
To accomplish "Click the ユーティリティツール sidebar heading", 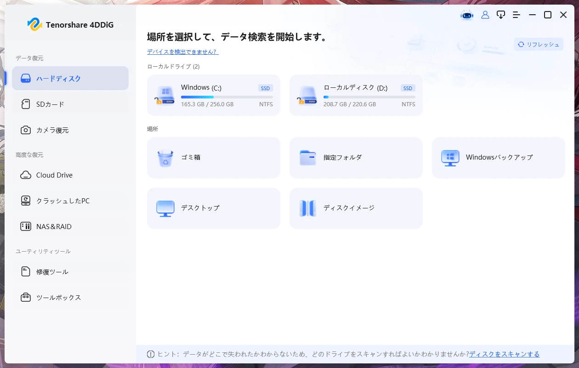I will pyautogui.click(x=43, y=252).
